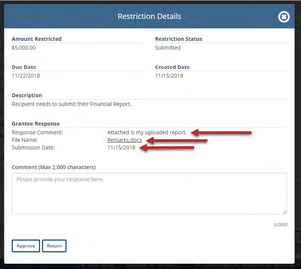Click the date beside Submission Date
Viewport: 301px width, 269px height.
[121, 148]
